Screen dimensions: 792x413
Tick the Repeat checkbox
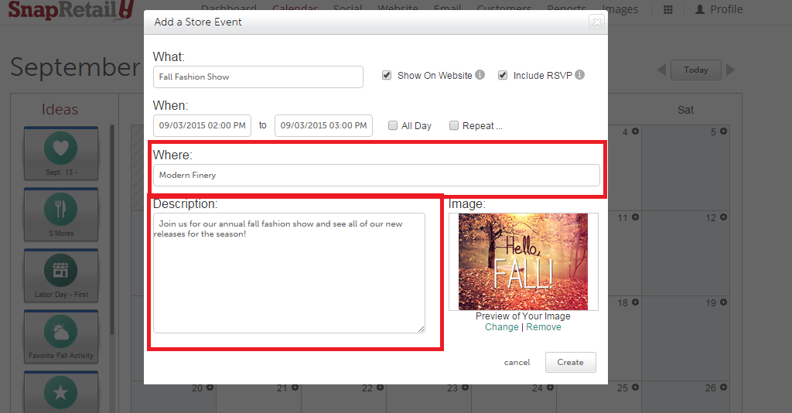(454, 125)
